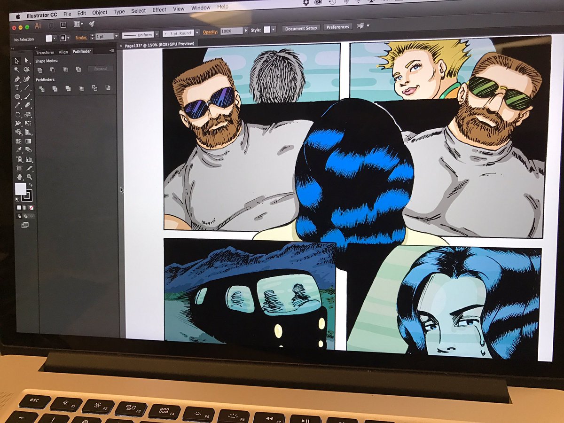Select the Scale tool
Screen dimensions: 564x423
(x=27, y=114)
